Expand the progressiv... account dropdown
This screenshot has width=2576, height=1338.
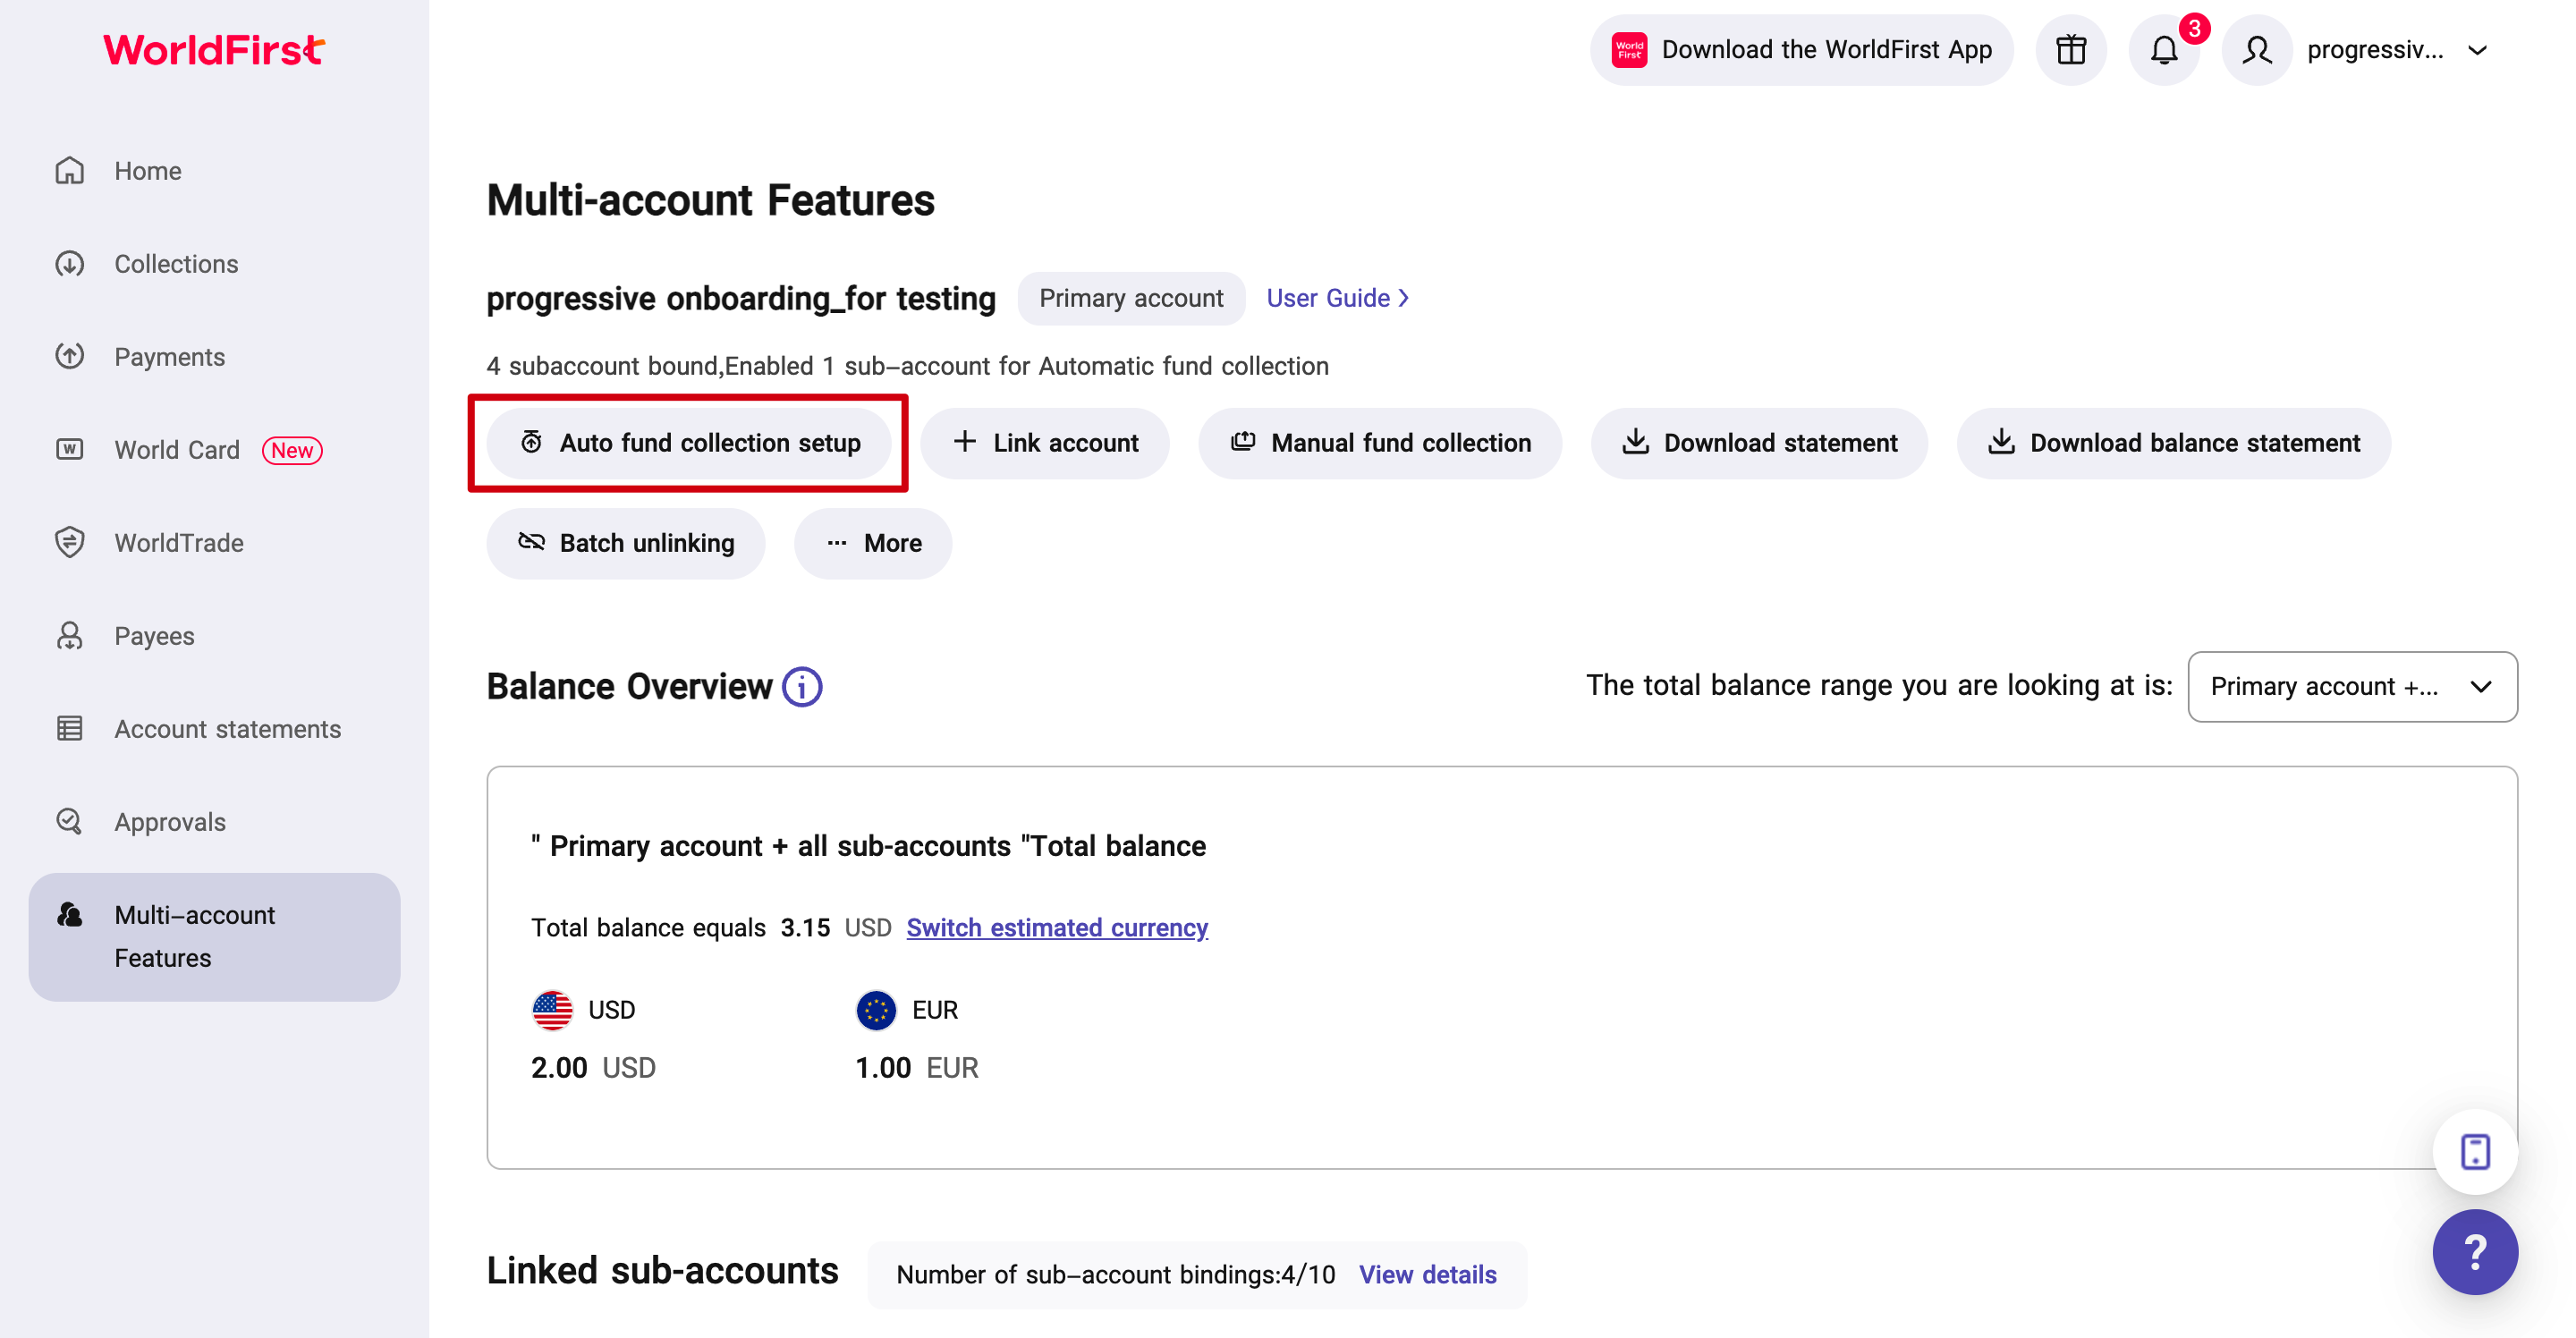pyautogui.click(x=2476, y=50)
